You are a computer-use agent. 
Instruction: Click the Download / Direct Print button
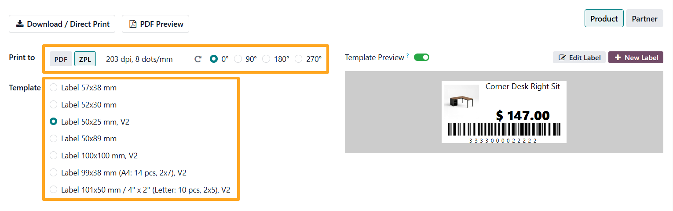pos(62,24)
